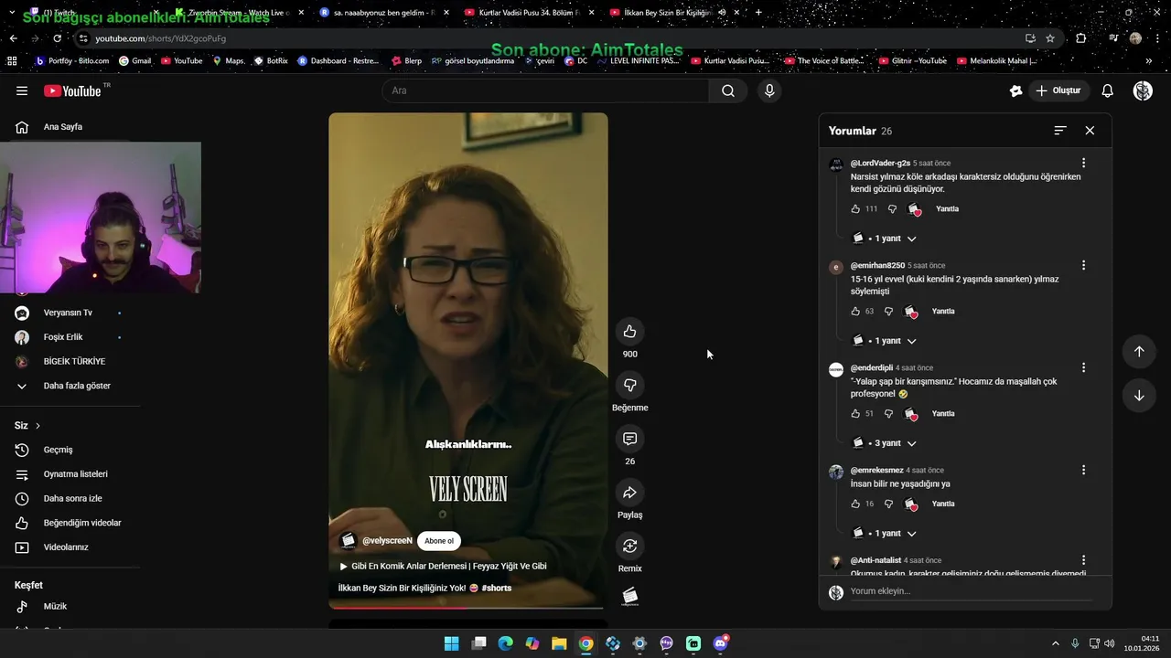
Task: Click the youtube.com address bar
Action: (x=549, y=38)
